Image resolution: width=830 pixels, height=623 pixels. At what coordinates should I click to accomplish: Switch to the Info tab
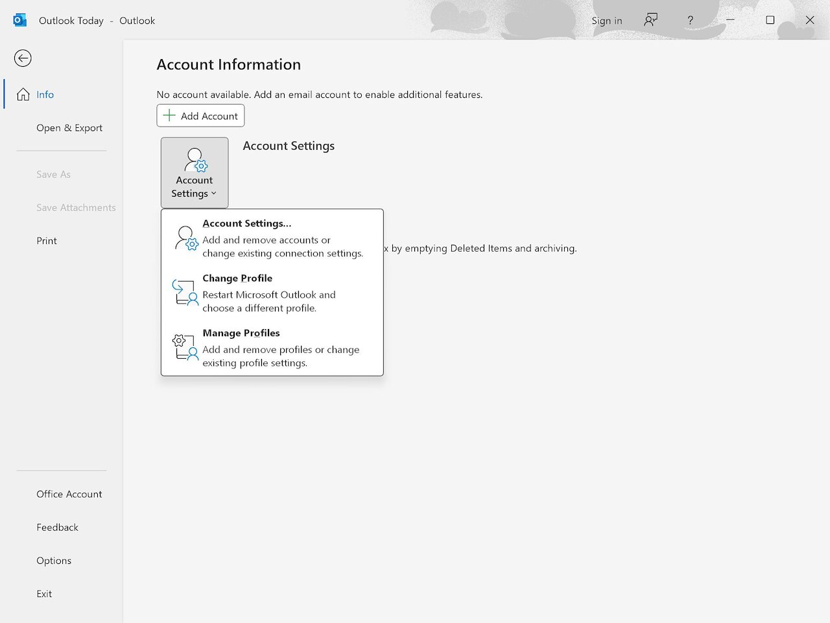(x=44, y=94)
